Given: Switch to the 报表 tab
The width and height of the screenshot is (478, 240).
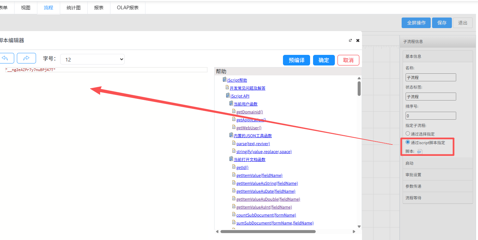Looking at the screenshot, I should [99, 8].
